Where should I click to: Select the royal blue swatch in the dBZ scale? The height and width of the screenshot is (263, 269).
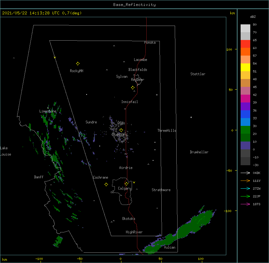click(x=245, y=114)
